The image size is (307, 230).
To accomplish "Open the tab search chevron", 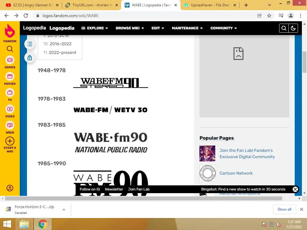I will [270, 5].
